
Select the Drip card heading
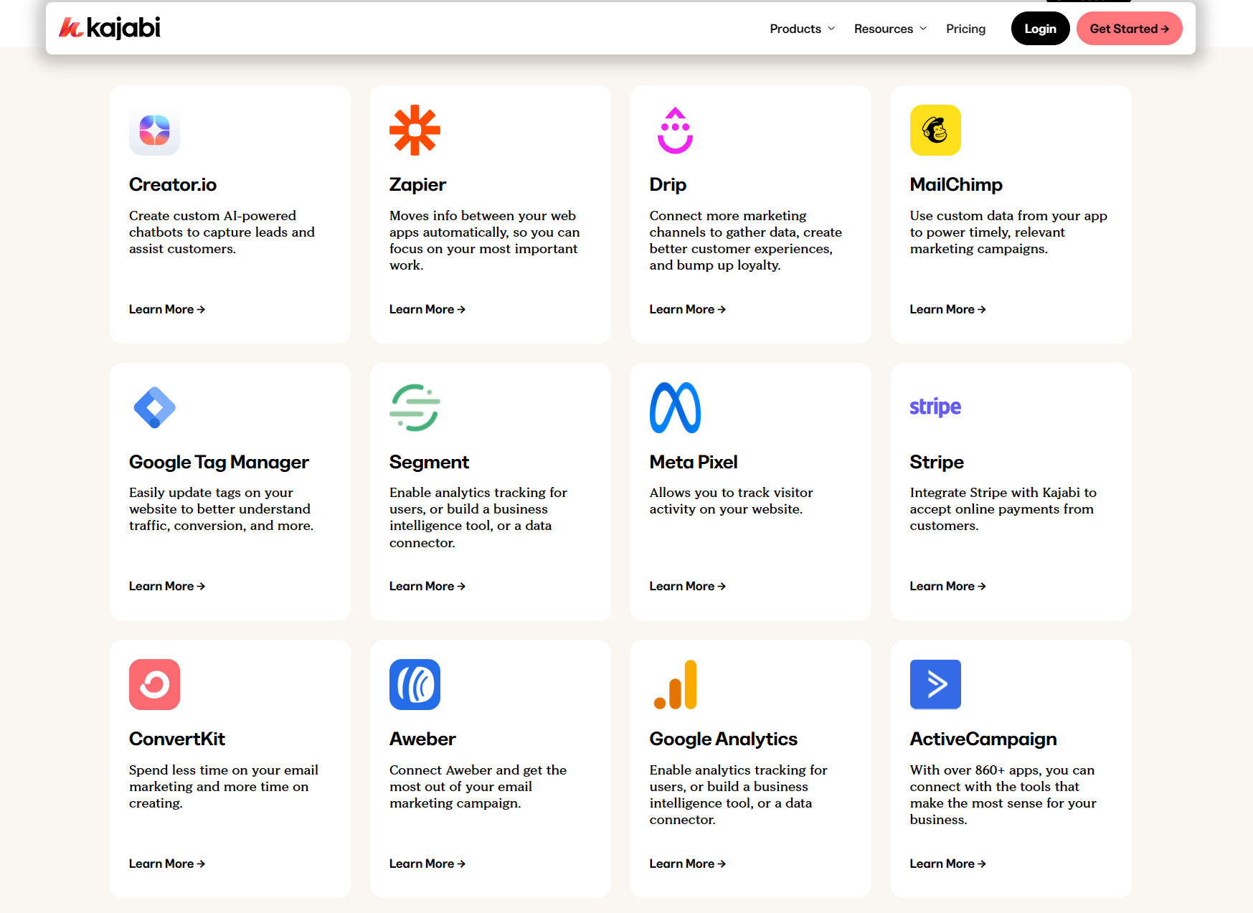668,184
